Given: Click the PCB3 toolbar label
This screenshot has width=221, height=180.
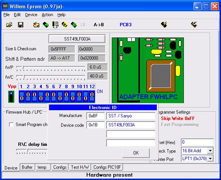Looking at the screenshot, I should tap(126, 25).
